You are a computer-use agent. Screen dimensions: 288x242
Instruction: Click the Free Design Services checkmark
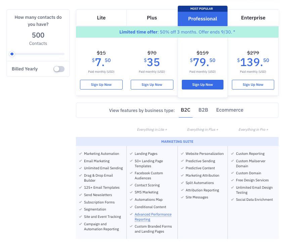click(232, 180)
